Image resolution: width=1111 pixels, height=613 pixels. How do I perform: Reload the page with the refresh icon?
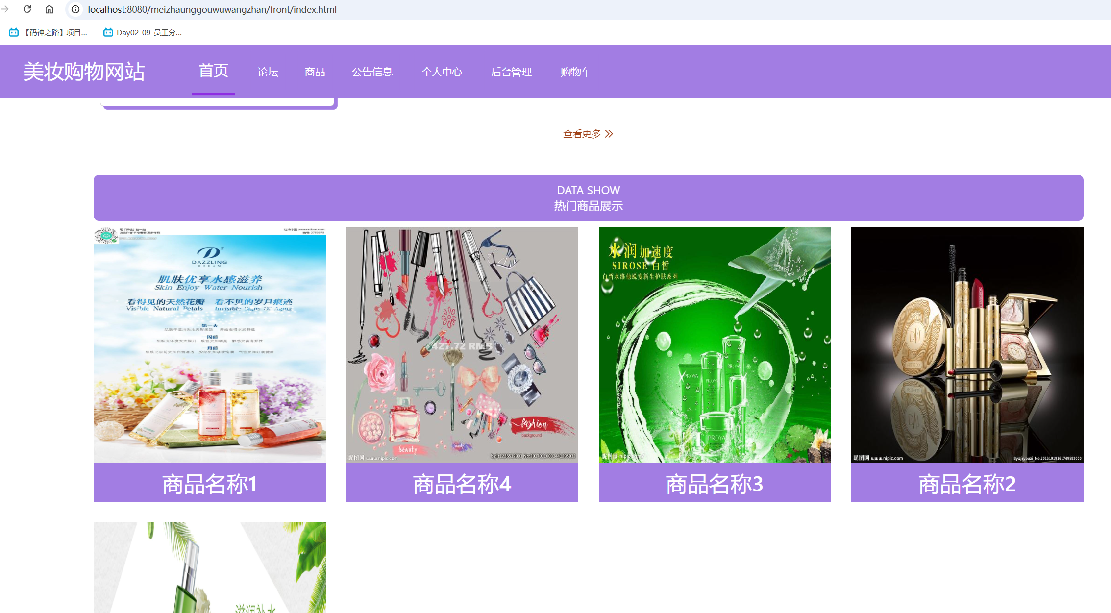point(27,9)
